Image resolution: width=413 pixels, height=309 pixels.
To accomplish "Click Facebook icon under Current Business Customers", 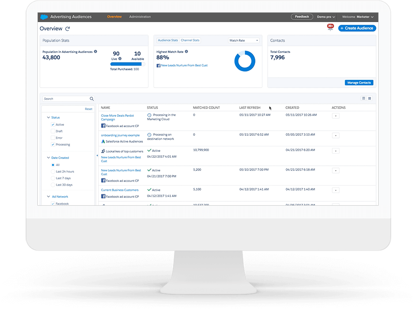I will tap(103, 197).
